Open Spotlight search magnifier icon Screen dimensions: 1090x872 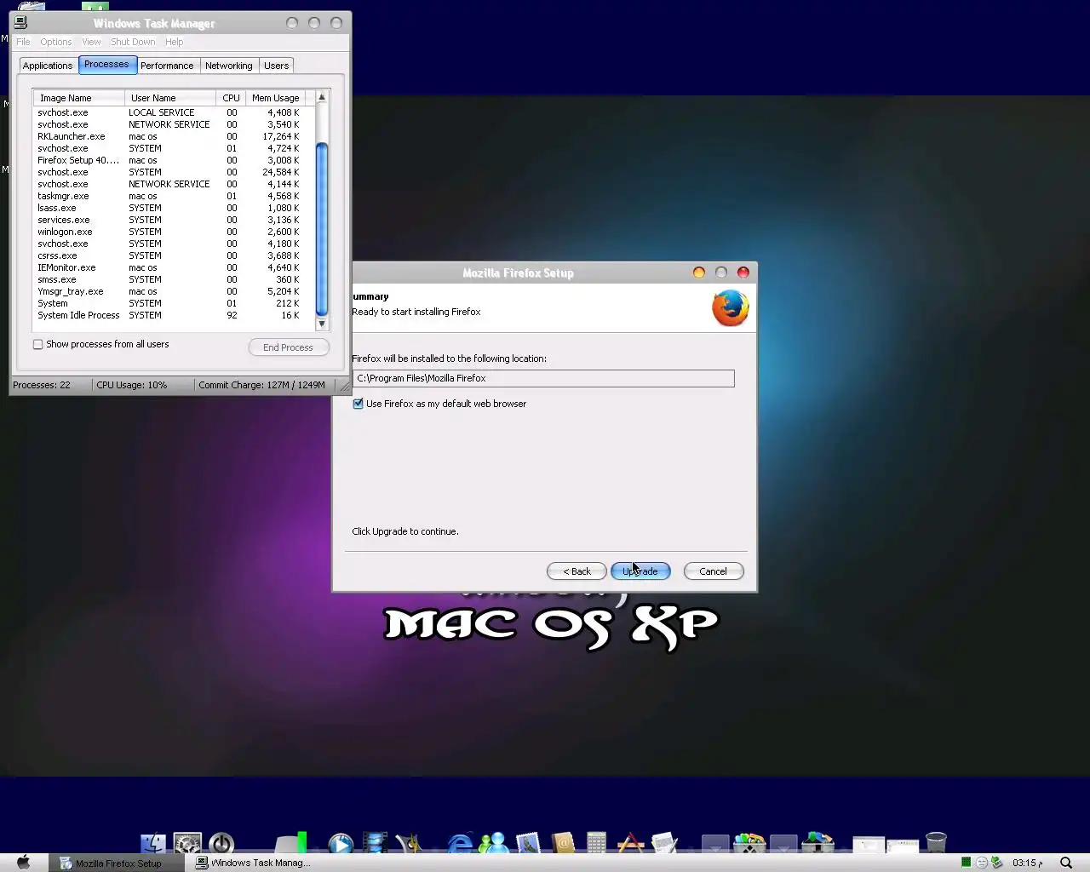pos(1066,863)
